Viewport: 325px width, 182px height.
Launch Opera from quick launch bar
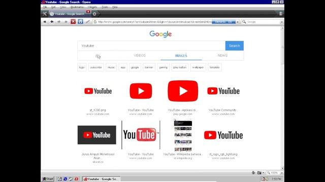(x=77, y=179)
